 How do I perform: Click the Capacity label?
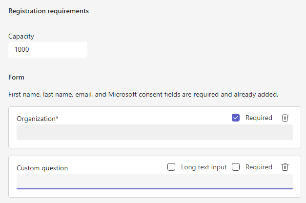pyautogui.click(x=21, y=36)
